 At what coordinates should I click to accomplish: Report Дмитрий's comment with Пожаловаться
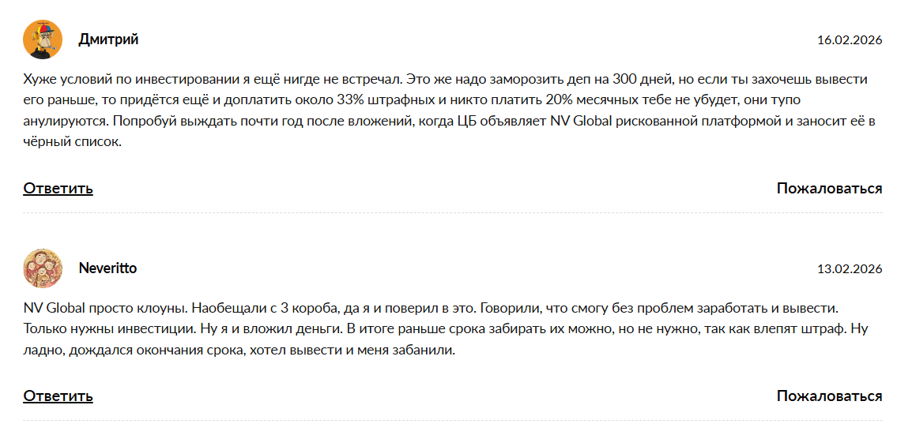point(829,188)
